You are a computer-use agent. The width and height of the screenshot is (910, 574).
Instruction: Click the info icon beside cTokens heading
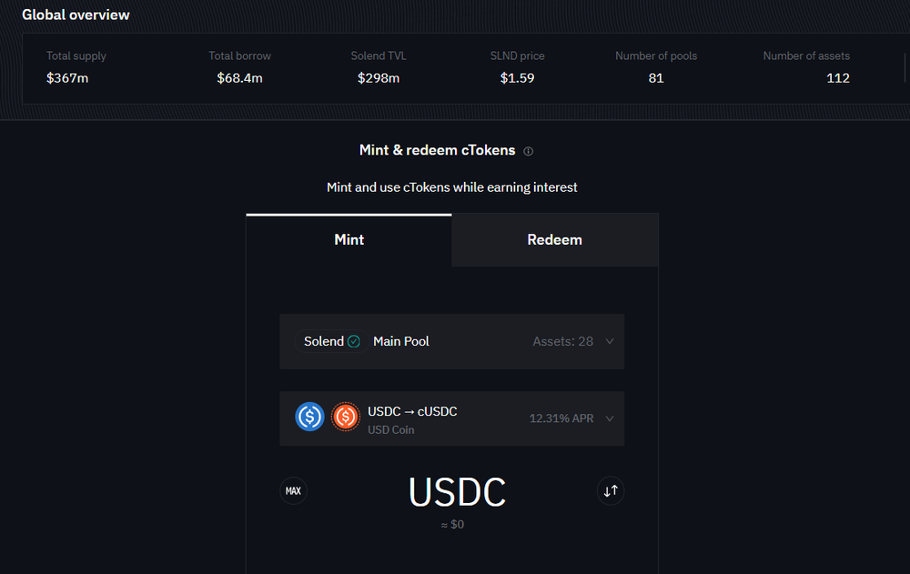(x=528, y=151)
